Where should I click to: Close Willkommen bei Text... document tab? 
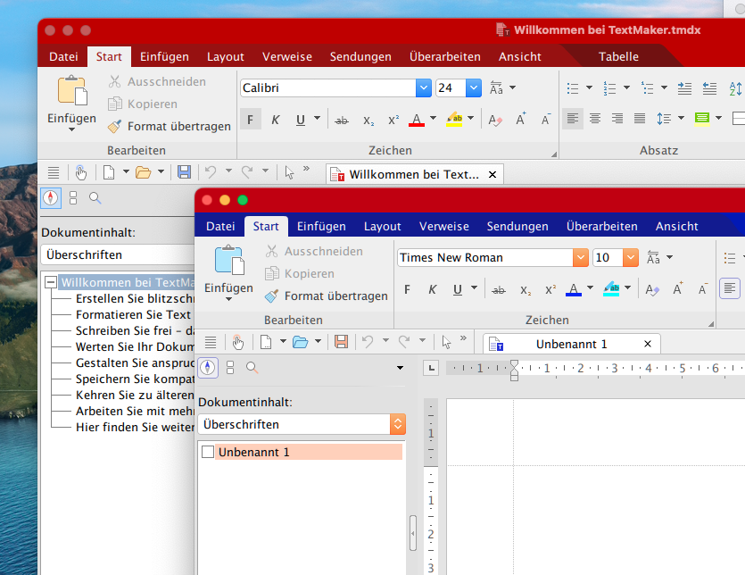coord(493,174)
